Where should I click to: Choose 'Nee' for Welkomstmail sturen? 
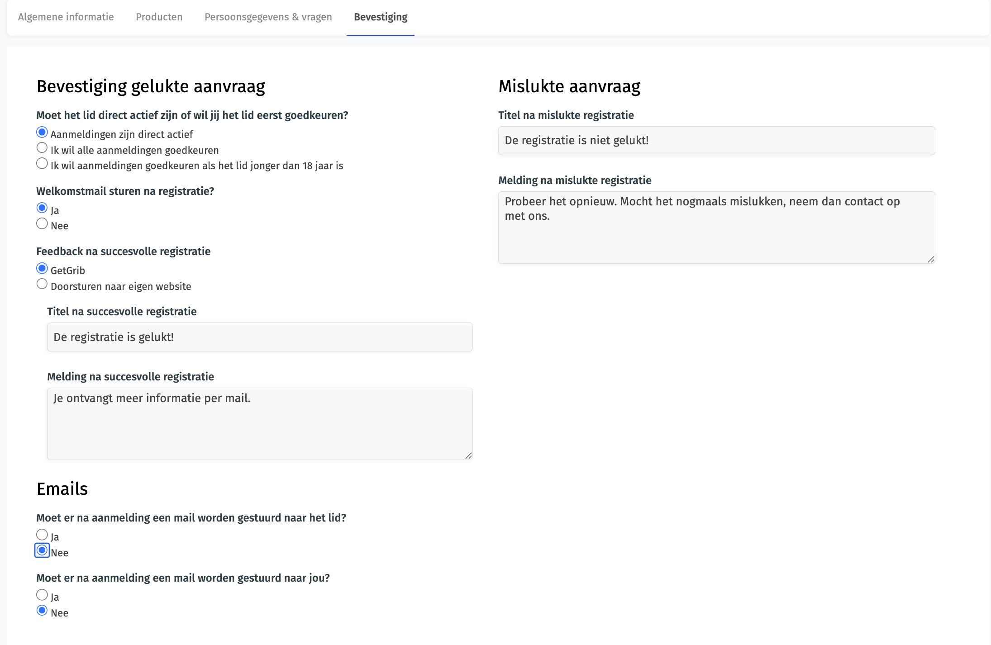pos(42,224)
